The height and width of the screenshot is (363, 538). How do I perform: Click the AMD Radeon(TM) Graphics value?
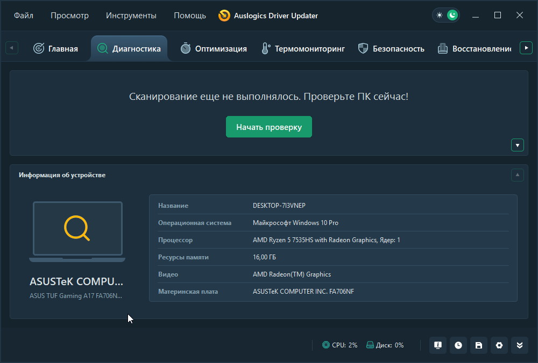(x=292, y=274)
